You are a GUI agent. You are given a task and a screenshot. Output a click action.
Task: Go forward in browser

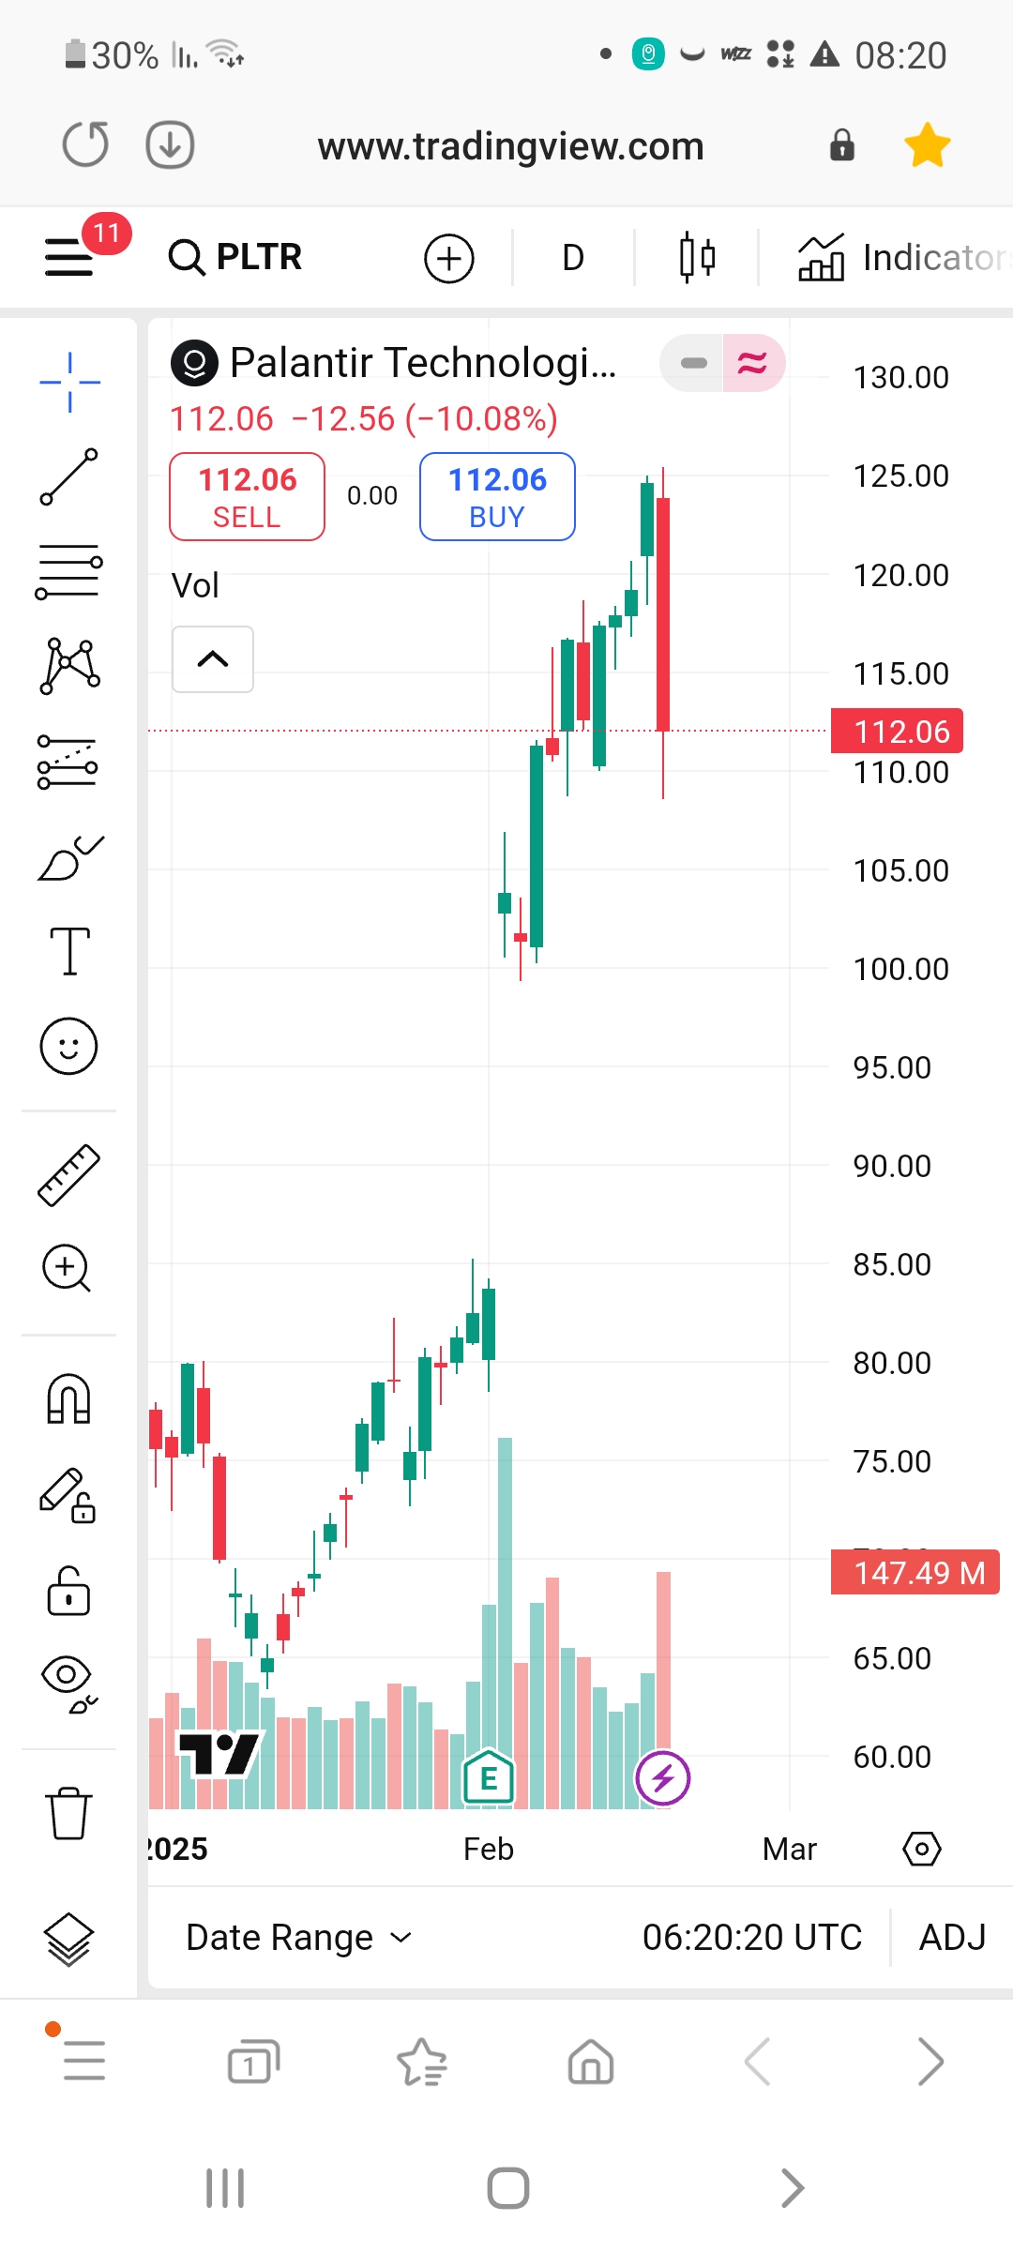930,2062
